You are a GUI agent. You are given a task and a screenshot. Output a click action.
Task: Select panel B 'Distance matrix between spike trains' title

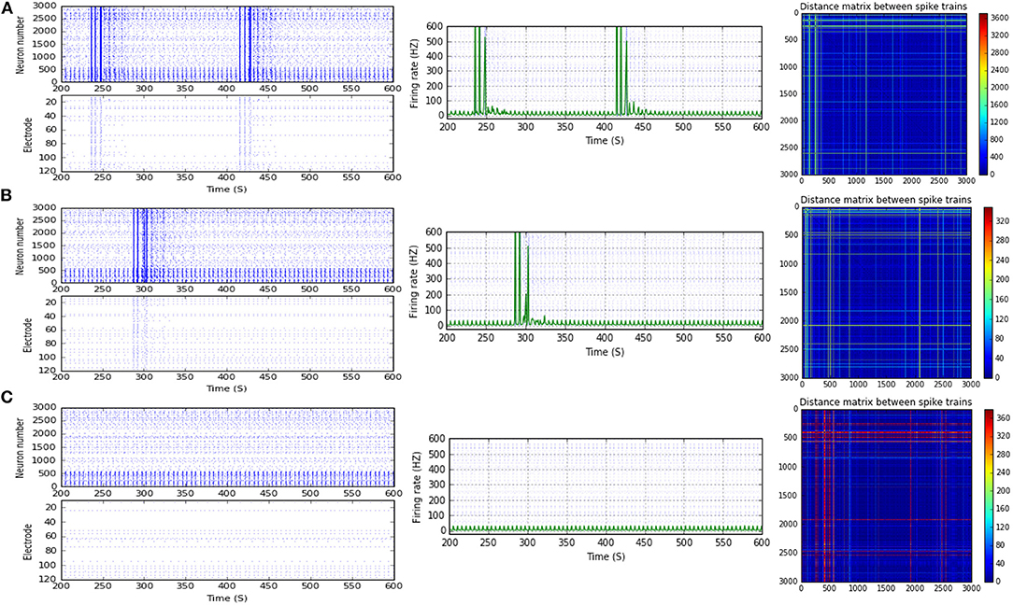pyautogui.click(x=886, y=200)
